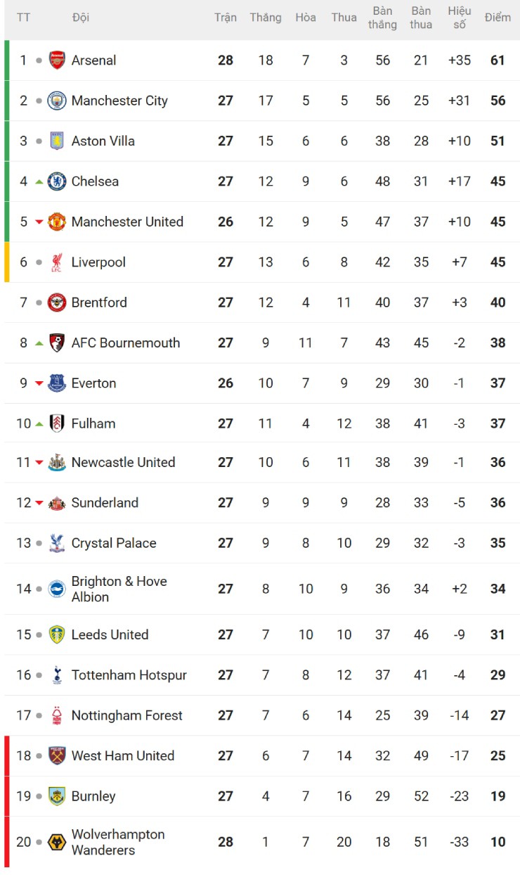Open Brighton & Hove Albion team page
Viewport: 520px width, 875px height.
click(119, 589)
